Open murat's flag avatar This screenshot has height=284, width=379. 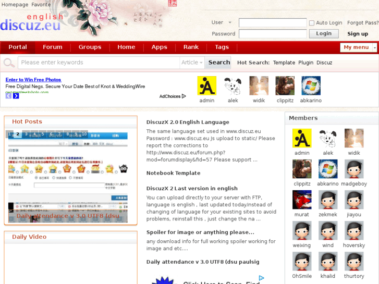click(302, 200)
